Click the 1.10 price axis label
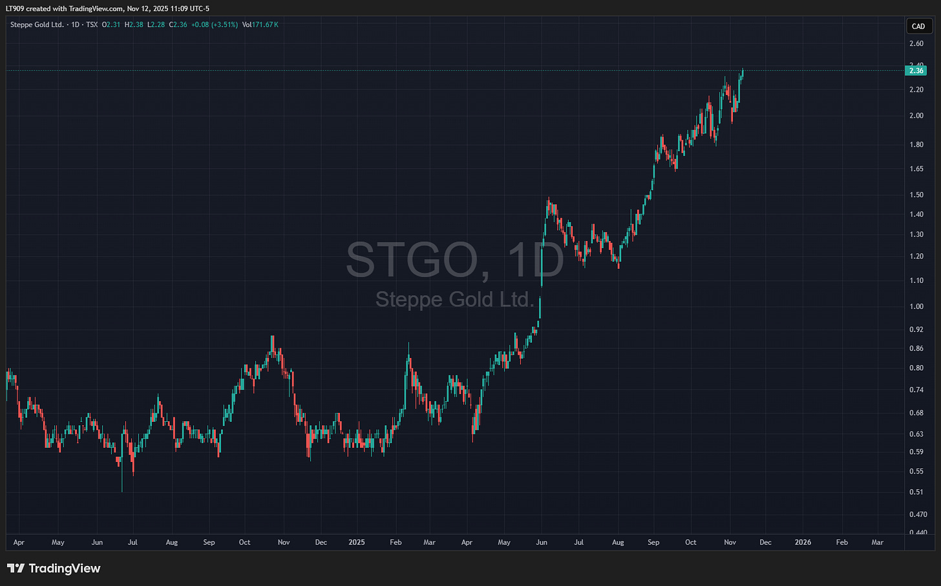This screenshot has height=586, width=941. [x=916, y=280]
